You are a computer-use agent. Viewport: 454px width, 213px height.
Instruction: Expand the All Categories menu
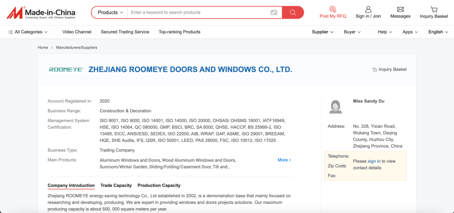28,32
